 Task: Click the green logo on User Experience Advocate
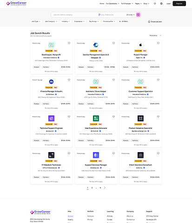pyautogui.click(x=96, y=118)
